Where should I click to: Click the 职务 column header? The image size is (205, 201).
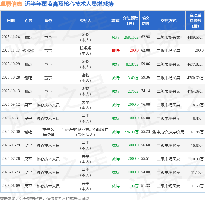coord(48,21)
